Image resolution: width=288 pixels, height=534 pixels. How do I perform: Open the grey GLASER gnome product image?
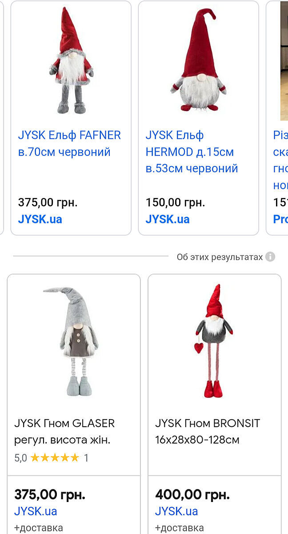point(74,341)
